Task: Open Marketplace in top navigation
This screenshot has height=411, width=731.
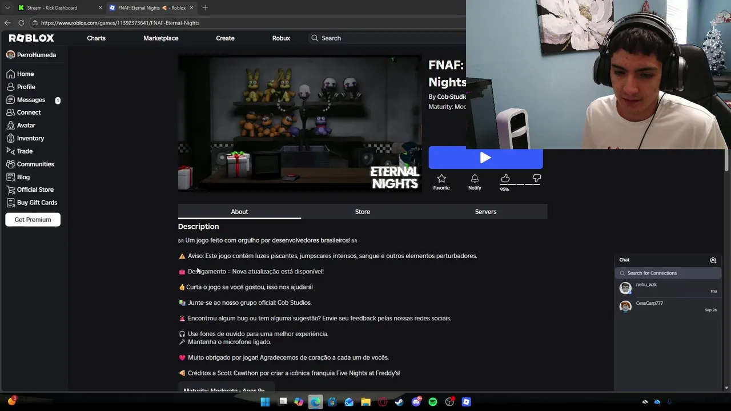Action: 160,38
